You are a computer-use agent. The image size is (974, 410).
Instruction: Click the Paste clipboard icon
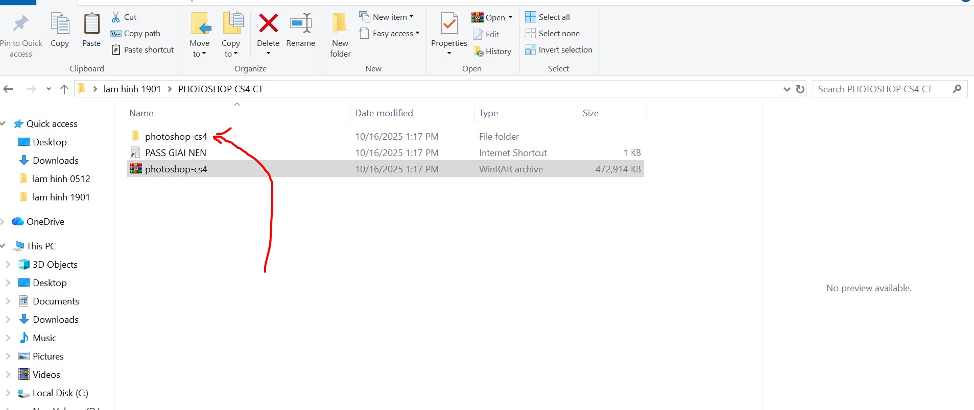click(91, 23)
